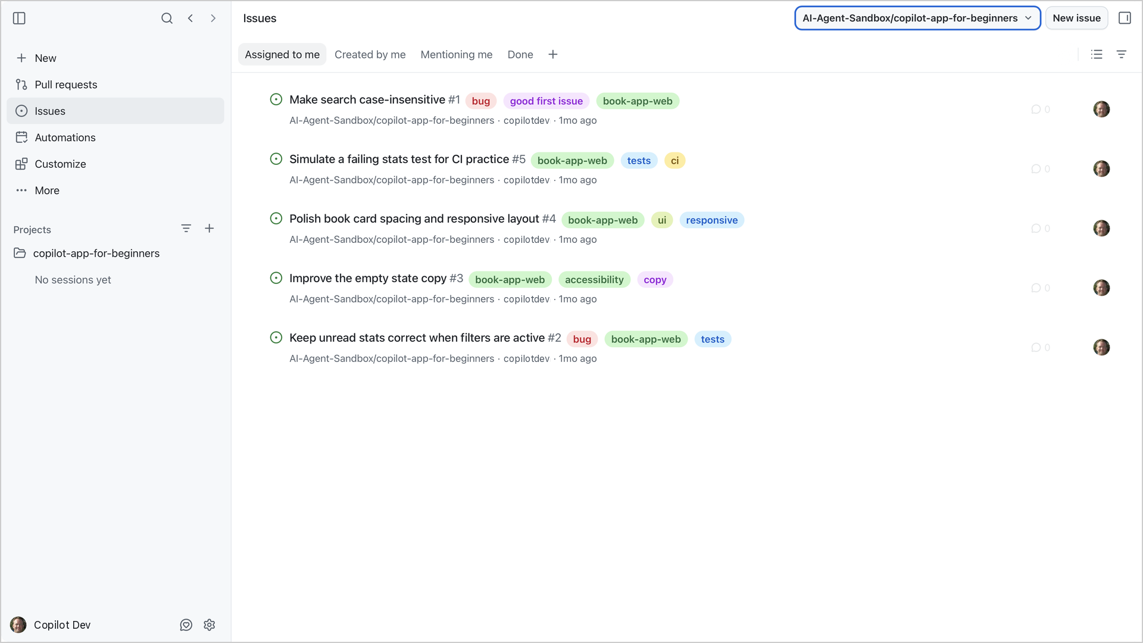The image size is (1143, 643).
Task: Click open status icon for issue #3
Action: click(276, 278)
